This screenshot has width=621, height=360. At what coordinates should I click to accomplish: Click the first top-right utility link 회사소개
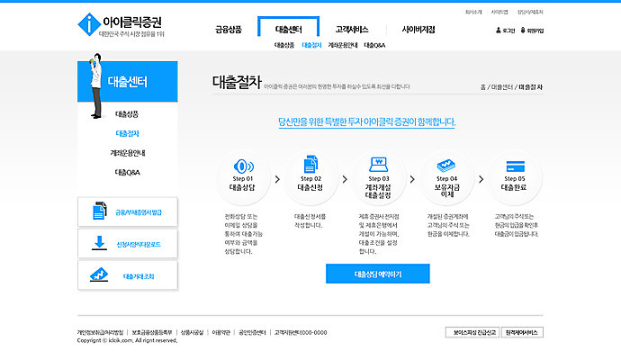coord(473,13)
